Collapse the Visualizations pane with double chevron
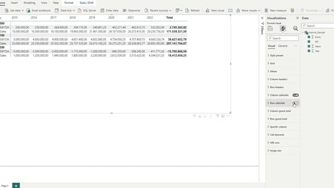The width and height of the screenshot is (334, 188). [297, 18]
